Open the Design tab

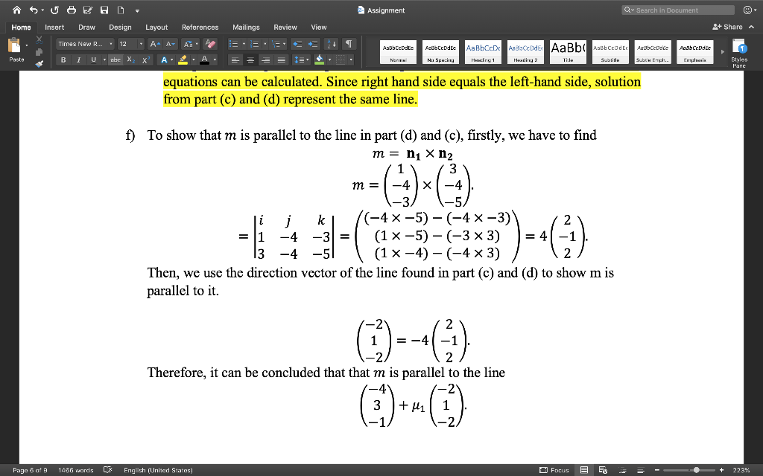(x=120, y=28)
